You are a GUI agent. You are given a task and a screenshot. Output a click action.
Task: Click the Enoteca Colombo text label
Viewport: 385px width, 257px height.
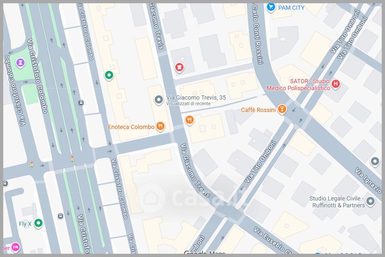click(x=131, y=127)
